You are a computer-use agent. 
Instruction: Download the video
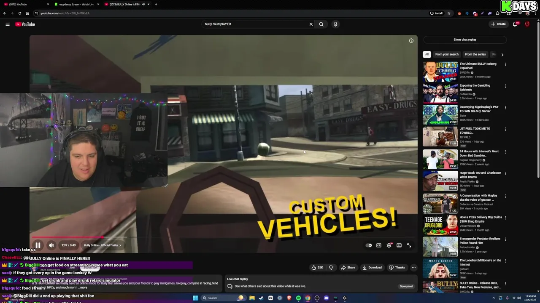tap(372, 267)
